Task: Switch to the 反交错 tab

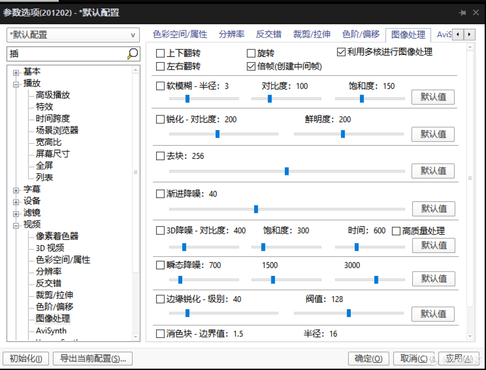Action: coord(268,34)
